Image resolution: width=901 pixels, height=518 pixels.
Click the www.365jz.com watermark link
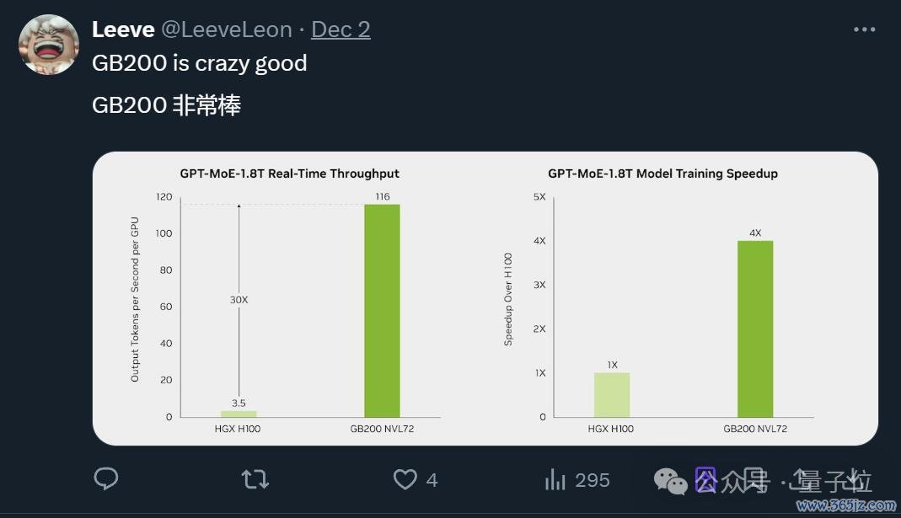[x=846, y=505]
